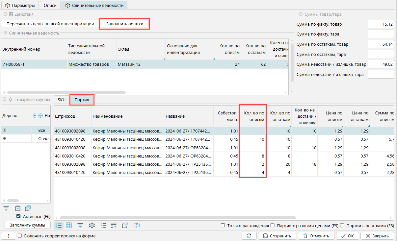Click the numbered list icon in toolbar
Viewport: 397px width, 241px height.
pyautogui.click(x=103, y=225)
